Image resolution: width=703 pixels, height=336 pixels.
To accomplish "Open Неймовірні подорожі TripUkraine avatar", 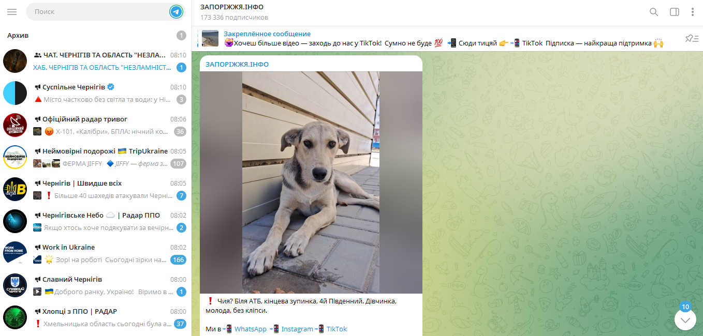I will point(15,157).
